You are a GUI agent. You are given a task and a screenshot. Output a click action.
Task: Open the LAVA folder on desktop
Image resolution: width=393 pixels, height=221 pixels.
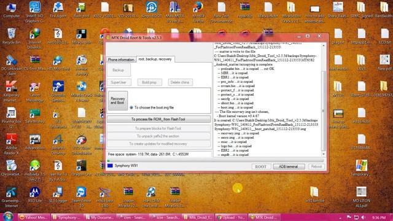pos(361,63)
